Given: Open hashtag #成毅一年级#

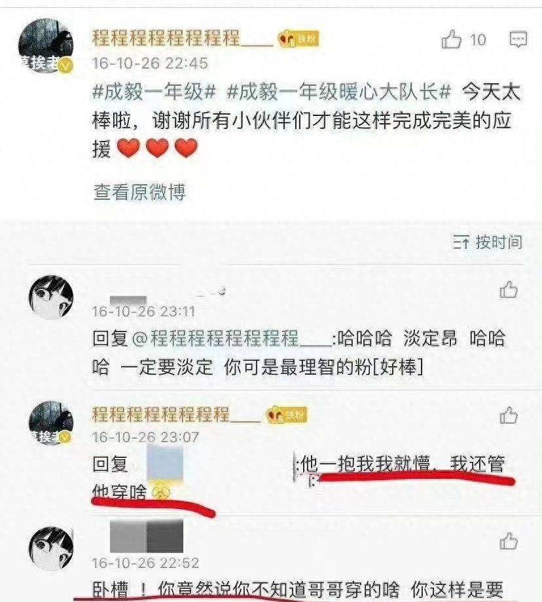Looking at the screenshot, I should [x=153, y=92].
